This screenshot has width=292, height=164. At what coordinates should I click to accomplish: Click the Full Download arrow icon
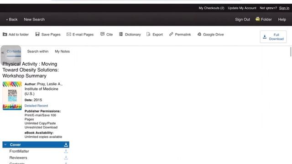tap(265, 36)
